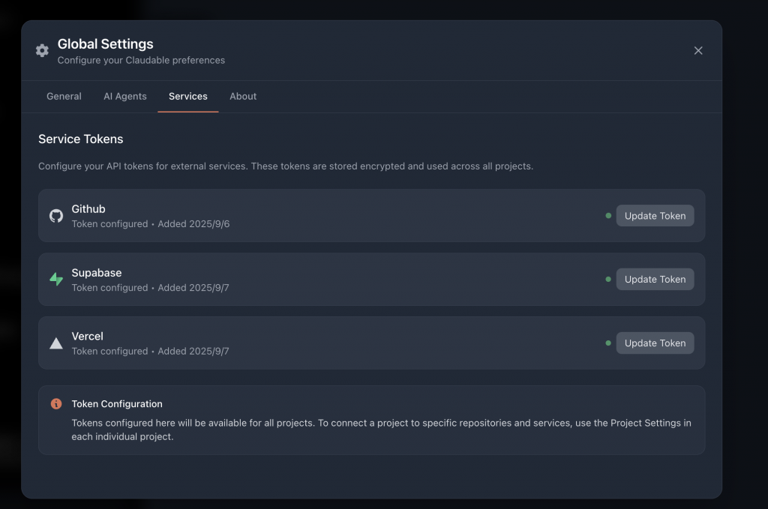Close the Global Settings dialog
The image size is (768, 509).
(698, 50)
